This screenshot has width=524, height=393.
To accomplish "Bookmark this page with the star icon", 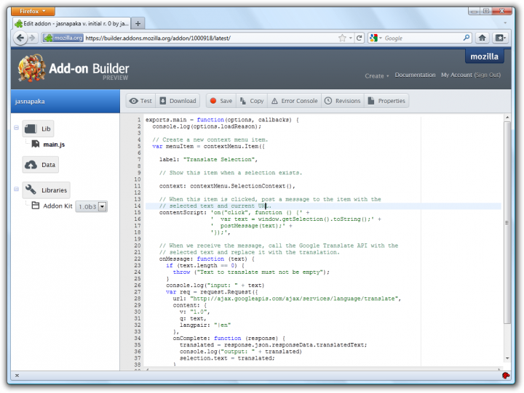I will click(342, 38).
